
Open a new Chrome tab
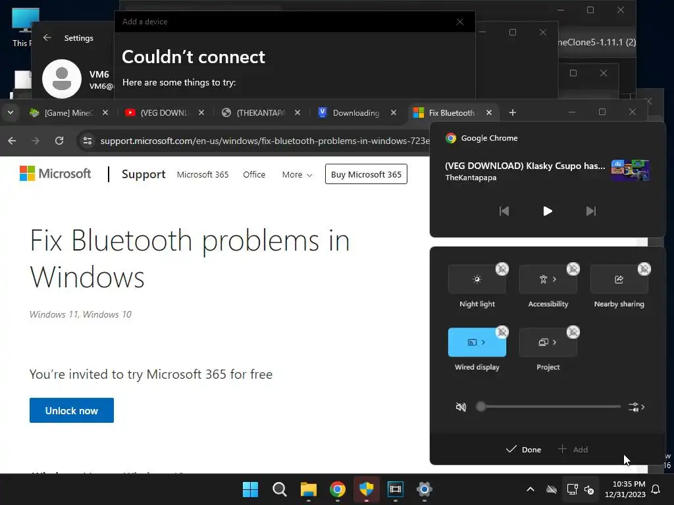click(512, 112)
